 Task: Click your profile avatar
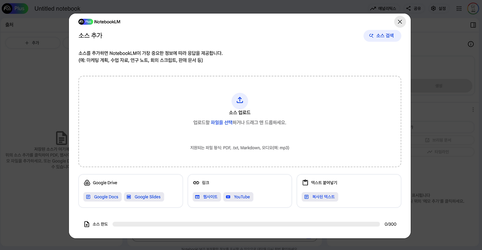click(x=473, y=8)
